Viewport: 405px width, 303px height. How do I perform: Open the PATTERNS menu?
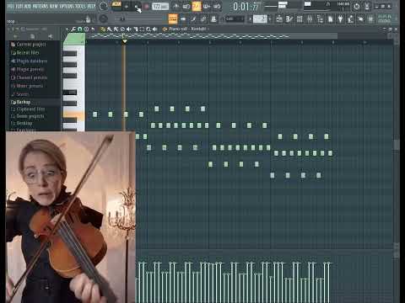point(40,6)
